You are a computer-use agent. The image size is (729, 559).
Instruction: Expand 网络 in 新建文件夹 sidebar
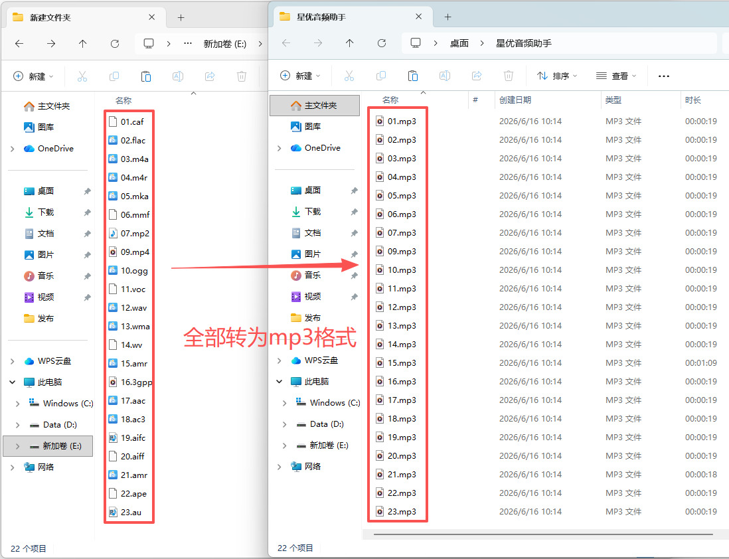point(12,467)
